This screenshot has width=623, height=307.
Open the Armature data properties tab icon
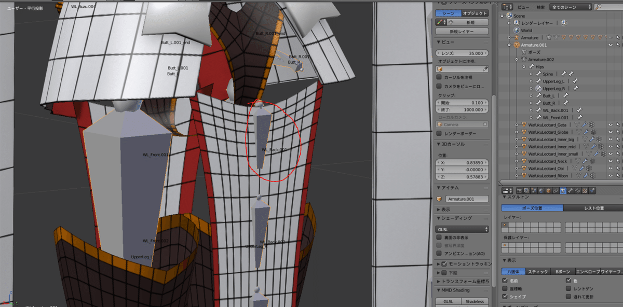(563, 191)
